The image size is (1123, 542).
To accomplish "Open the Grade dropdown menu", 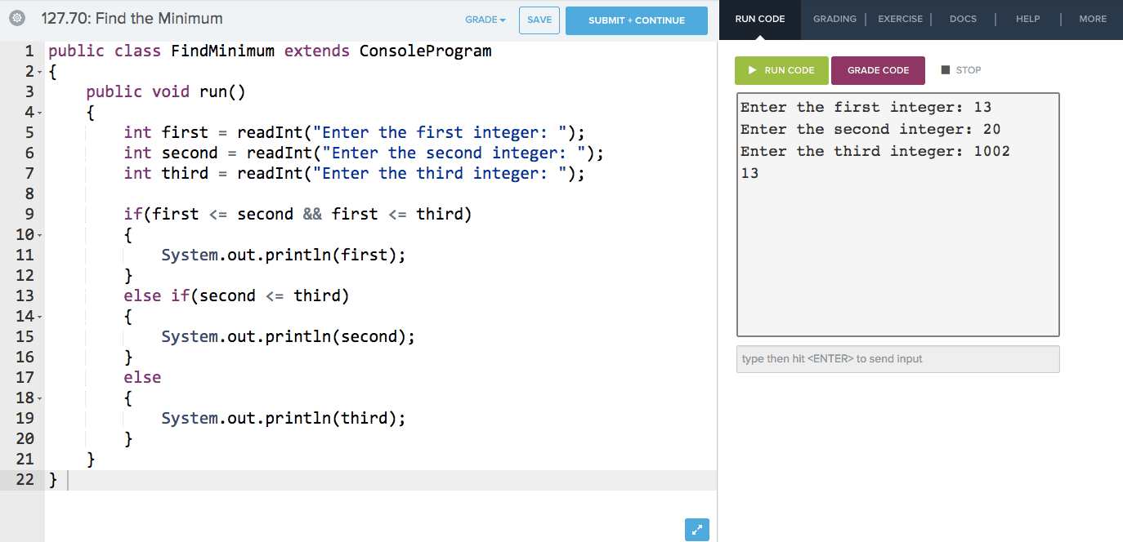I will (x=485, y=20).
